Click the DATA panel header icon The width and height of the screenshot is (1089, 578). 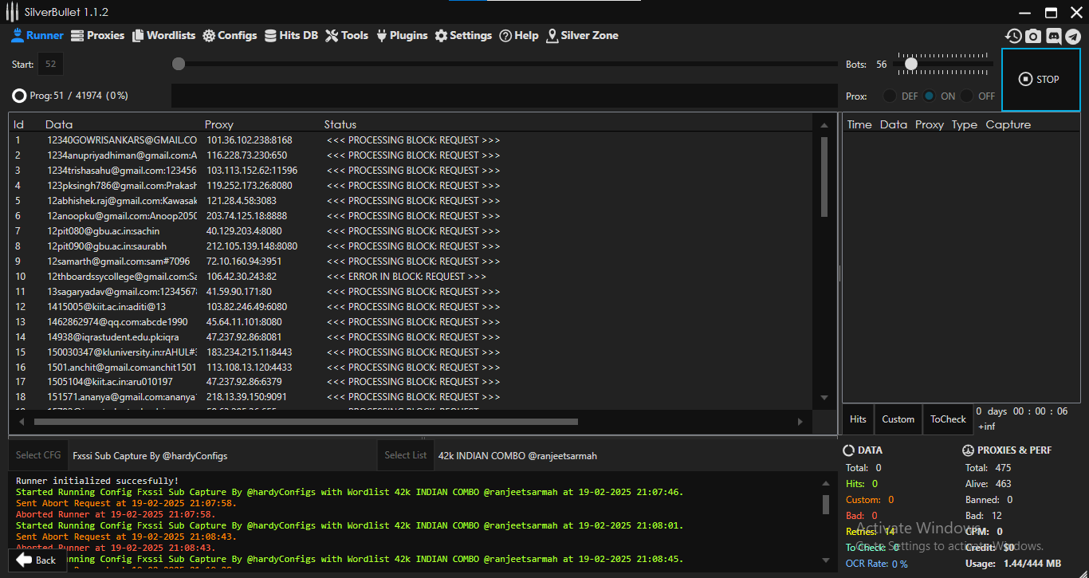point(849,450)
